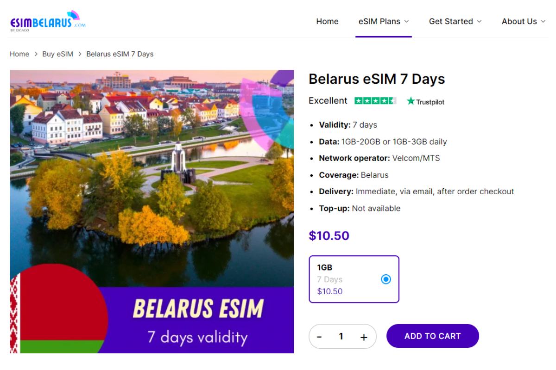Click the Trustpilot star icon
556x370 pixels.
point(411,101)
